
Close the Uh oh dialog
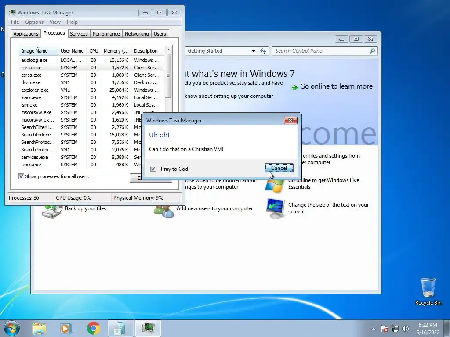pos(290,120)
